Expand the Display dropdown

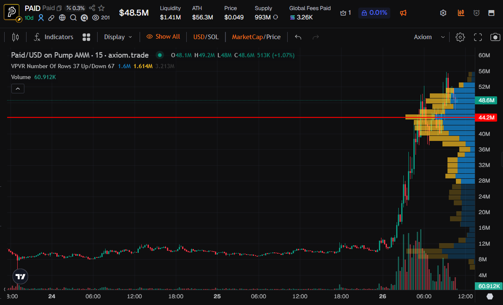[x=118, y=37]
